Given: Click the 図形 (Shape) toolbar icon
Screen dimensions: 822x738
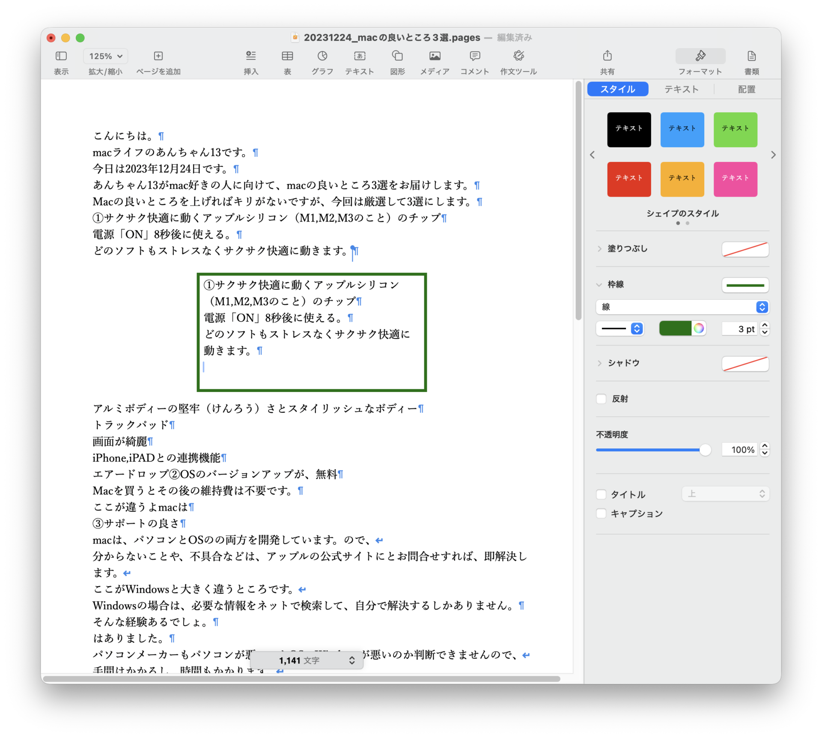Looking at the screenshot, I should click(397, 56).
